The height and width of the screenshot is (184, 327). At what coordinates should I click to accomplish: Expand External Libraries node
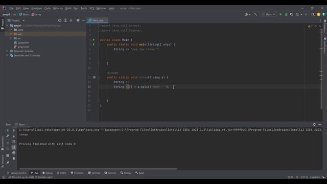point(7,51)
